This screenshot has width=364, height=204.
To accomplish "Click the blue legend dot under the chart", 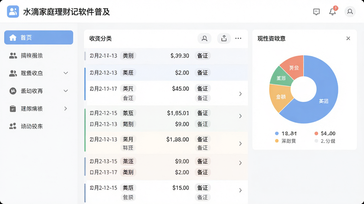I will (x=277, y=134).
